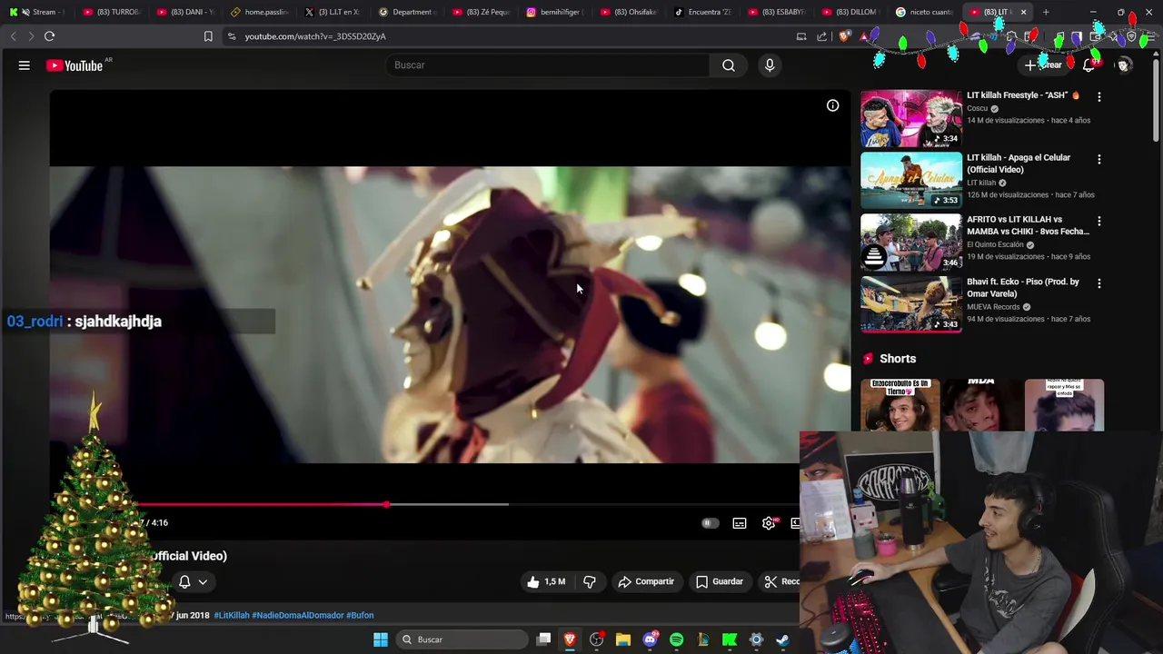Open options for LIT killah Freestyle ASH video

point(1098,96)
